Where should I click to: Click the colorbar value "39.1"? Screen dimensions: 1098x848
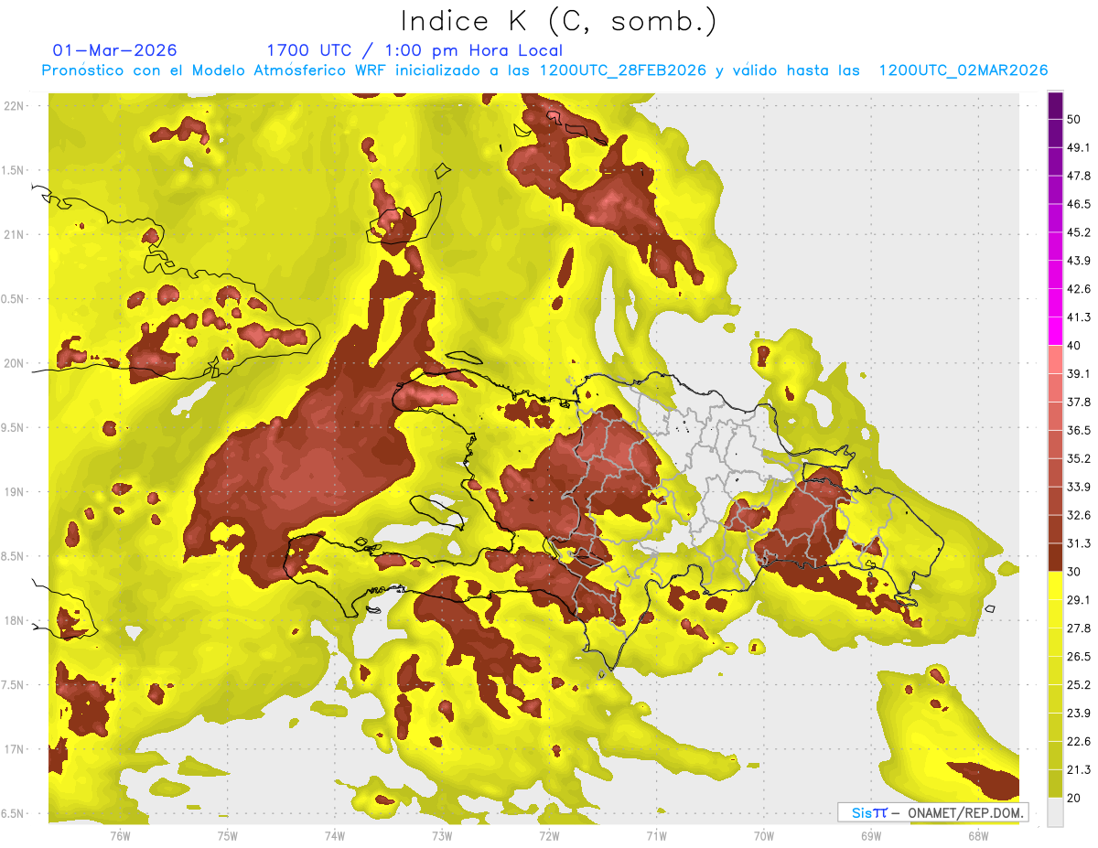[x=1079, y=373]
